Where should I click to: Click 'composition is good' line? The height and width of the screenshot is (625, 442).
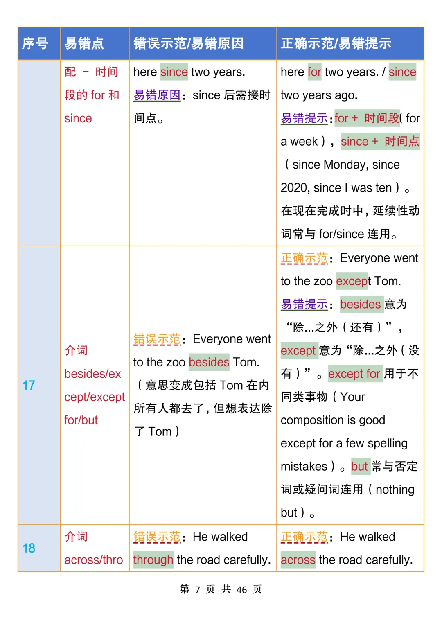point(333,420)
